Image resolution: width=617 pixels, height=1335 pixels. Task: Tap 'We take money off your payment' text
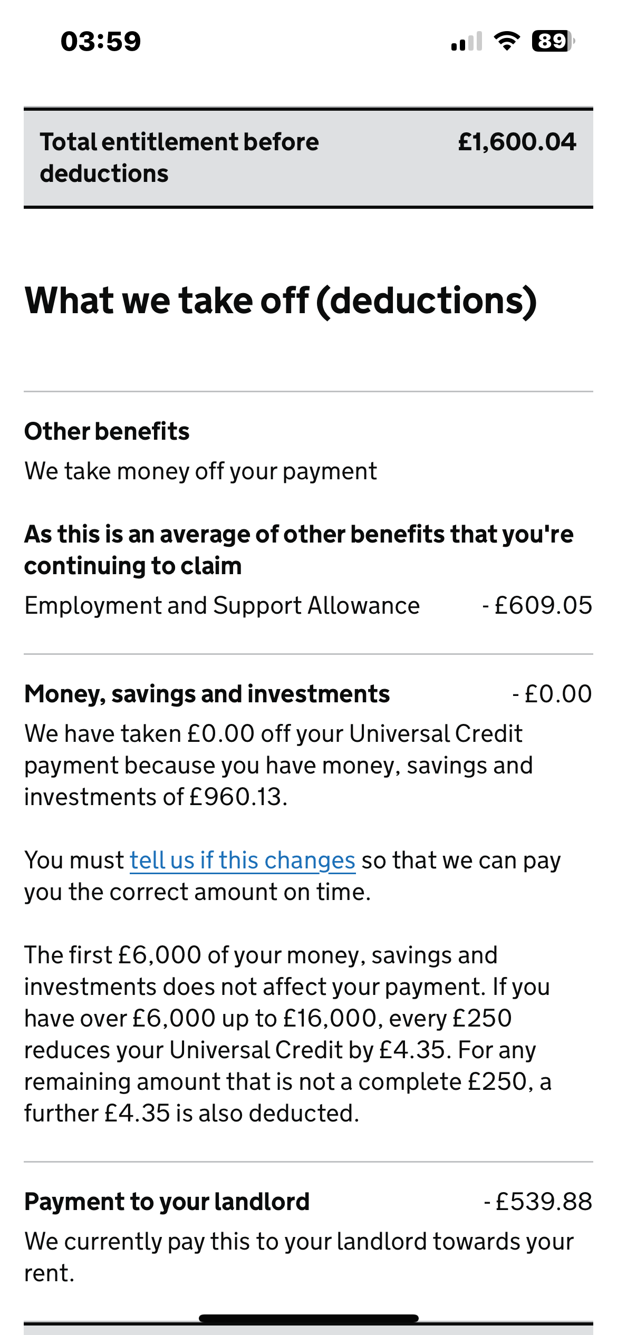point(200,471)
